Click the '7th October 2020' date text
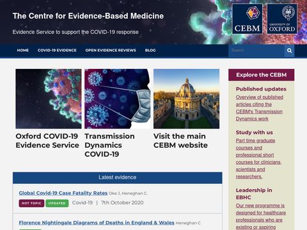307x230 pixels. coord(122,203)
